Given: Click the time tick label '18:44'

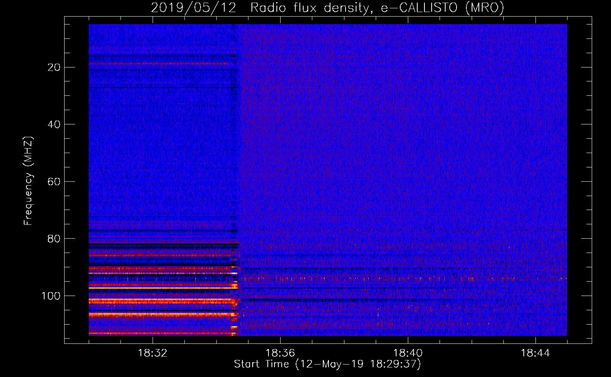Looking at the screenshot, I should click(x=535, y=353).
